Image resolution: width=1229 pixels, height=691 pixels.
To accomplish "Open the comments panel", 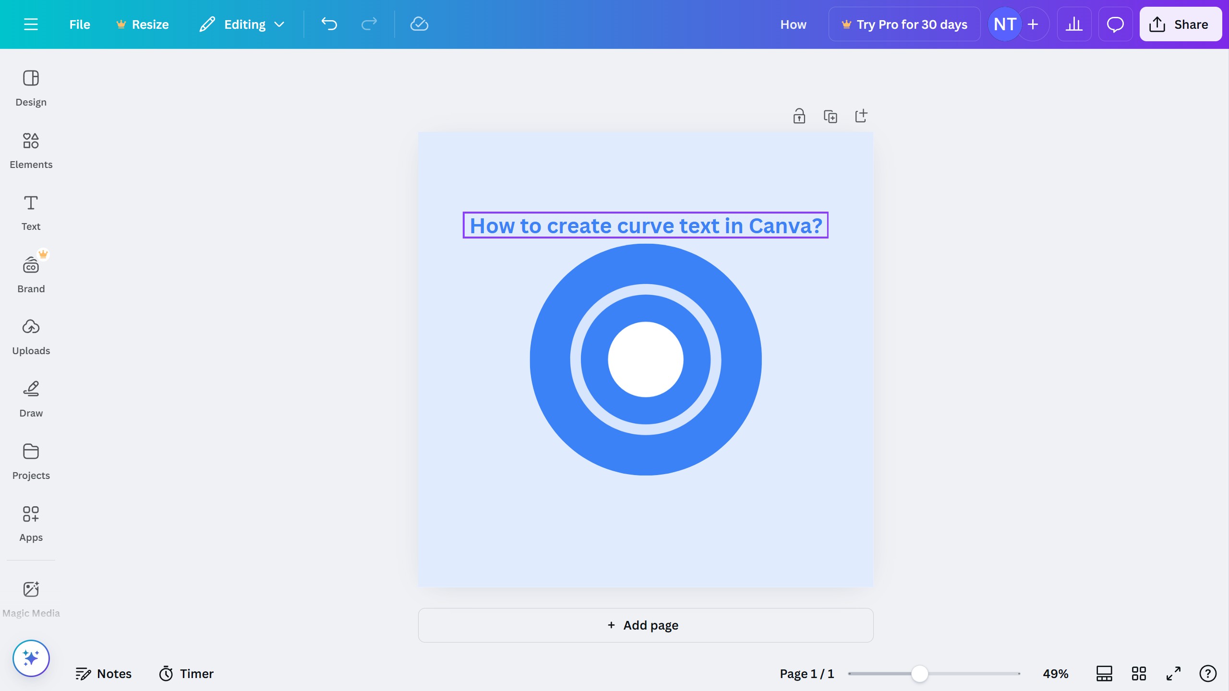I will pyautogui.click(x=1115, y=24).
